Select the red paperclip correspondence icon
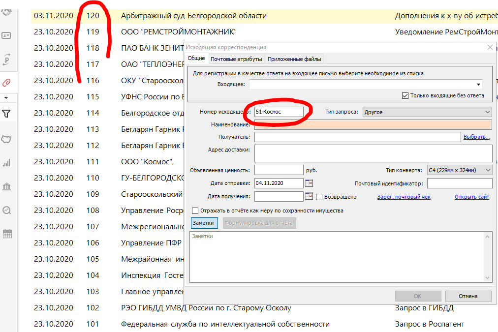Screen dimensions: 498x332 coord(7,82)
